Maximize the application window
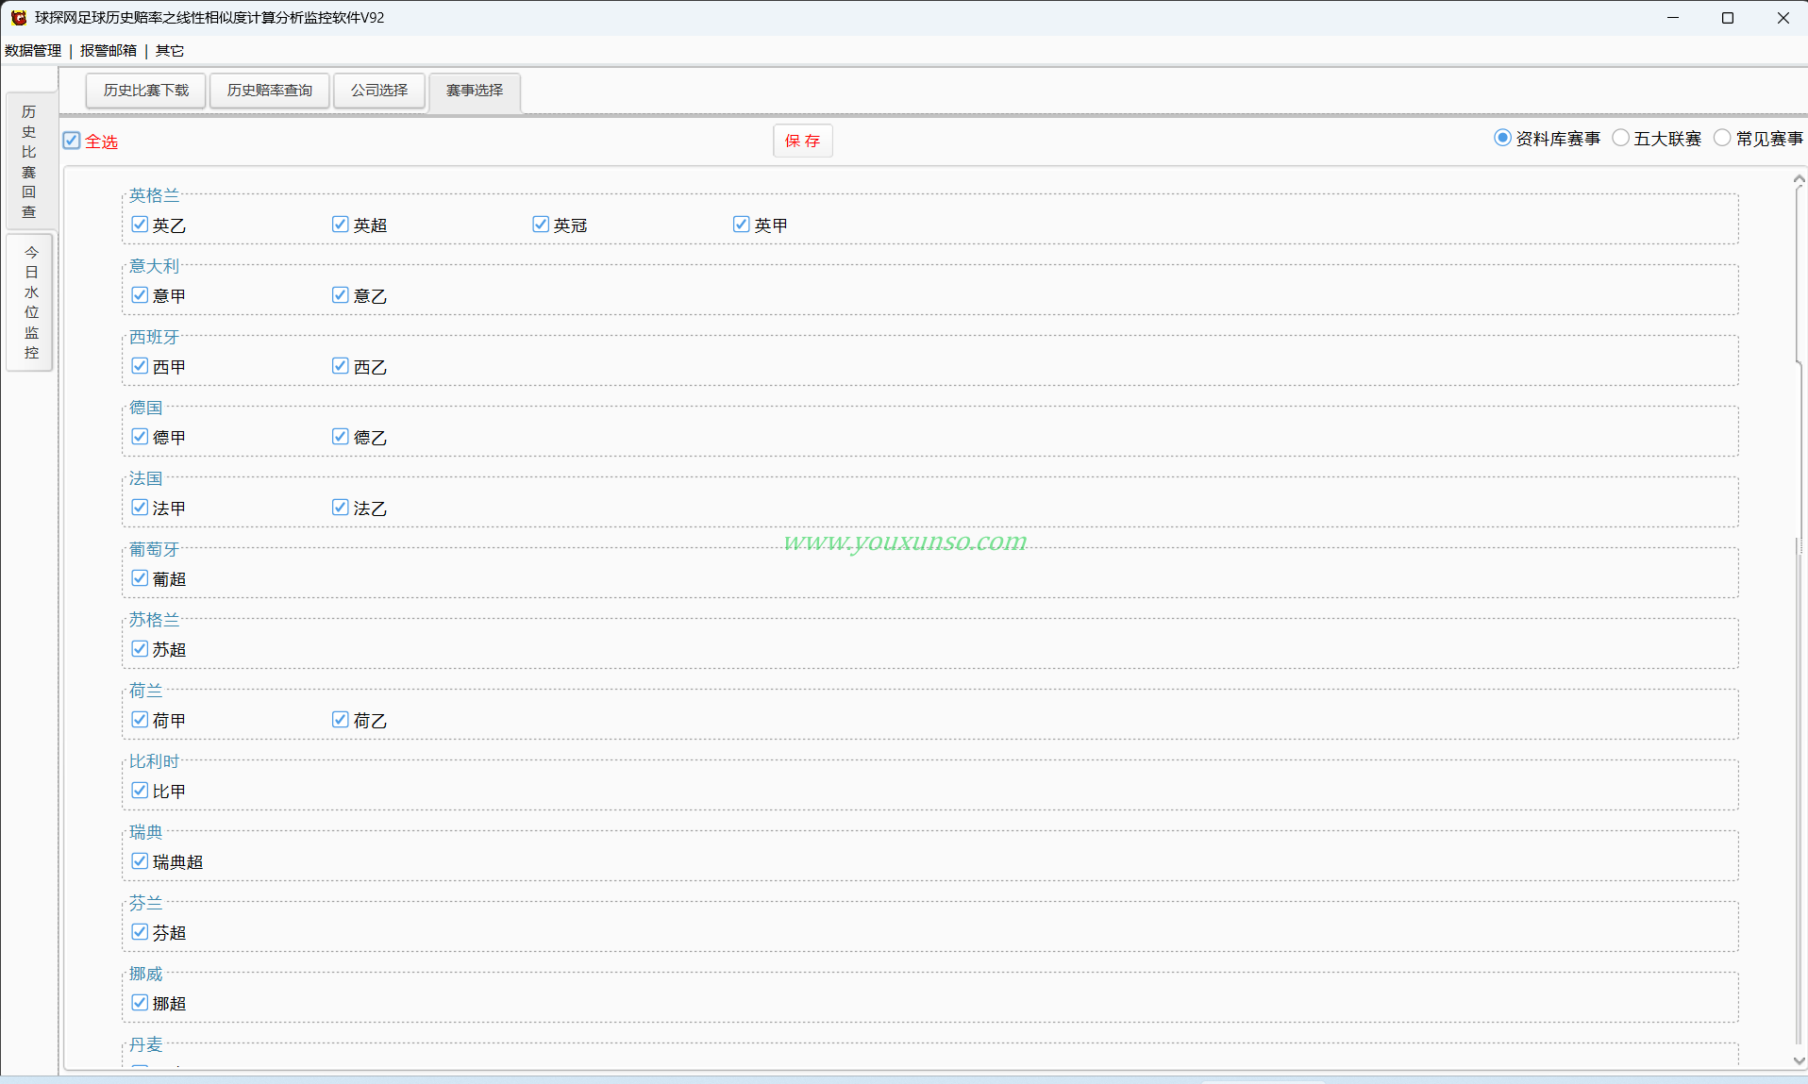This screenshot has height=1084, width=1808. pyautogui.click(x=1728, y=18)
